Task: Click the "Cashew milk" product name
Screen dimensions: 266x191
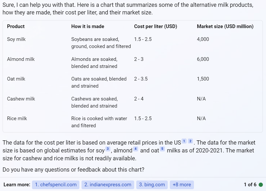Action: point(21,99)
